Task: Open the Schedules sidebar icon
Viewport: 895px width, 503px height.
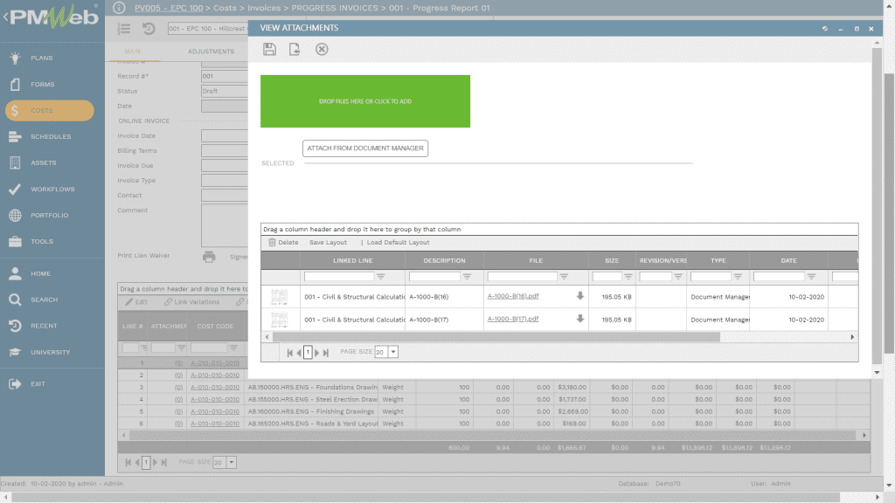Action: click(x=16, y=137)
